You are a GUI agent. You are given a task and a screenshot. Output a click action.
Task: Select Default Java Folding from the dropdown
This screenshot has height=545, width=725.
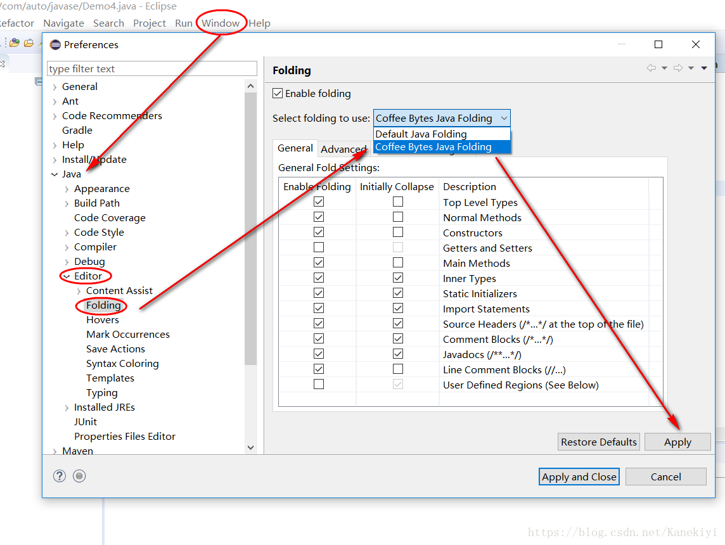pos(421,134)
